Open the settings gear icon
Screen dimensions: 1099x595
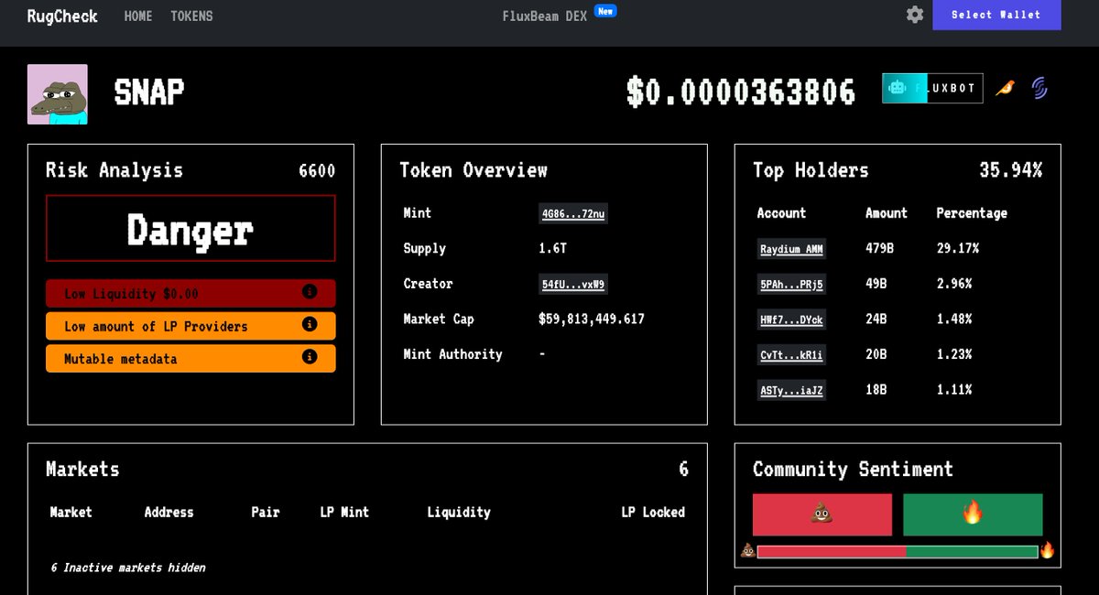(915, 15)
